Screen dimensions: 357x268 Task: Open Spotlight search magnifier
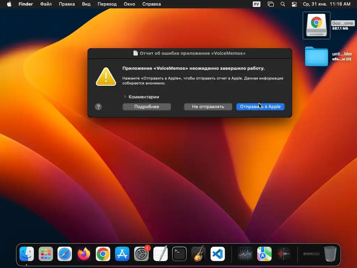[282, 4]
